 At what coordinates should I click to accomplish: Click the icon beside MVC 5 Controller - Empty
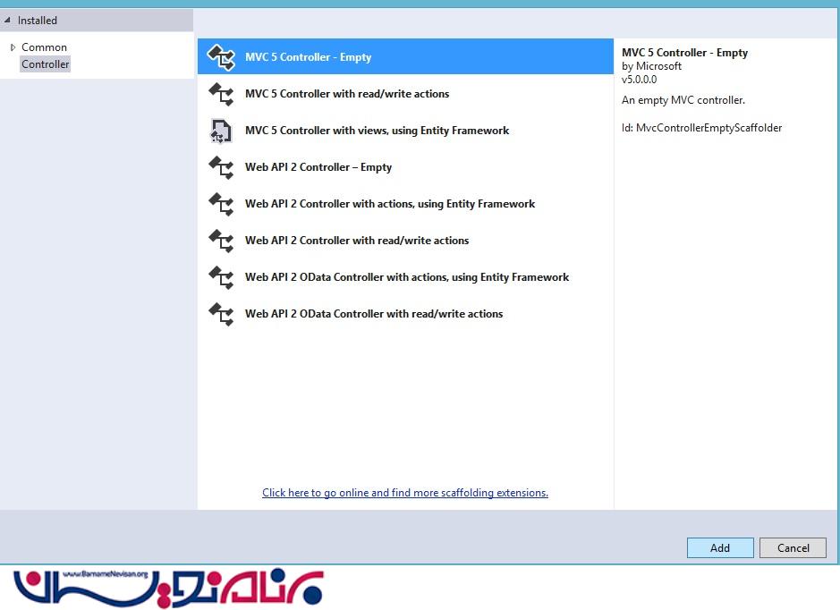coord(221,56)
